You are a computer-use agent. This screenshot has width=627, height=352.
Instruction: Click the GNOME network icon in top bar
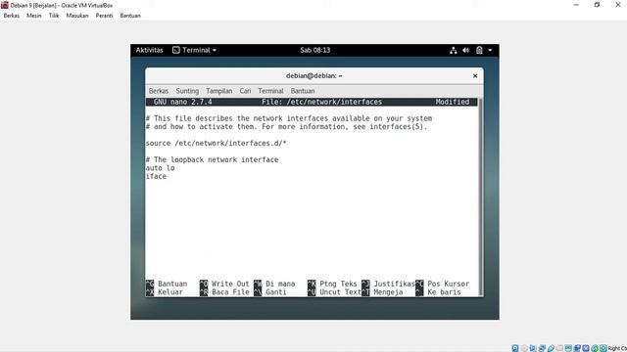(453, 50)
